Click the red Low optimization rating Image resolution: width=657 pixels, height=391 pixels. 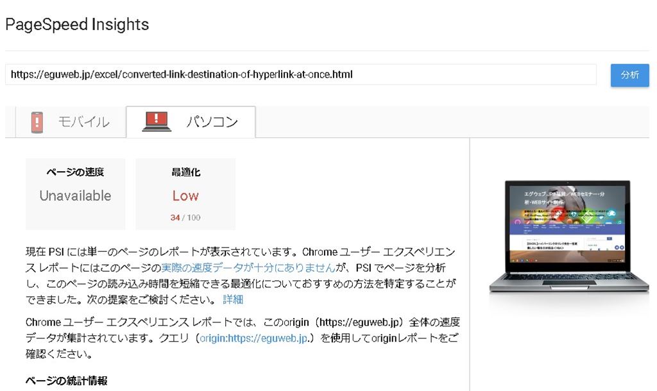tap(185, 196)
